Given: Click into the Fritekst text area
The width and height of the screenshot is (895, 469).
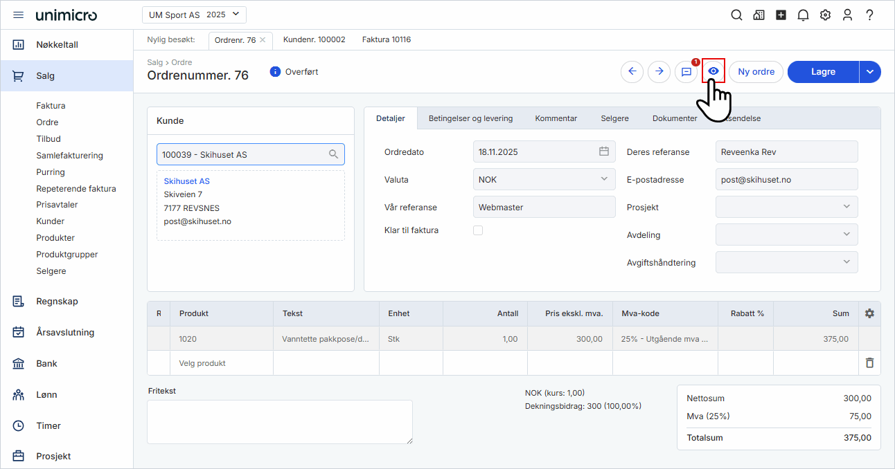Looking at the screenshot, I should coord(279,421).
